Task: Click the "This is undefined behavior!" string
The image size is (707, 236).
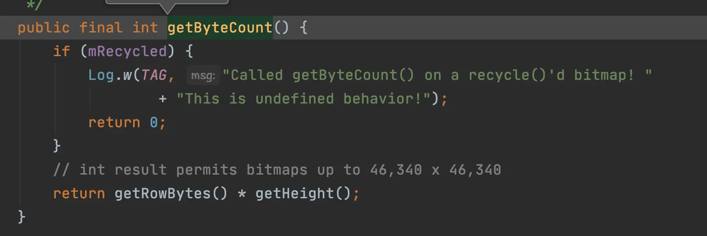Action: tap(303, 99)
